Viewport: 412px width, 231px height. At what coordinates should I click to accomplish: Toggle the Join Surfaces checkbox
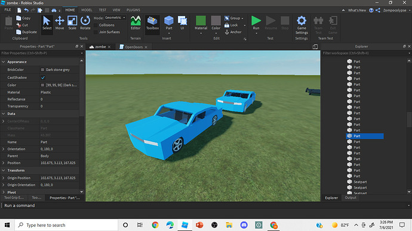[x=96, y=32]
